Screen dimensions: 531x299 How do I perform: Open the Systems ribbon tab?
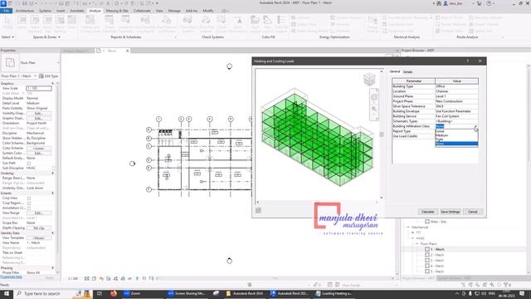[x=45, y=11]
